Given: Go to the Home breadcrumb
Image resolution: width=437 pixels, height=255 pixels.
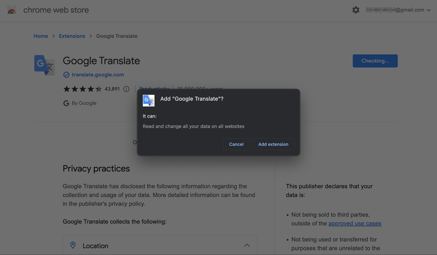Looking at the screenshot, I should [x=41, y=36].
